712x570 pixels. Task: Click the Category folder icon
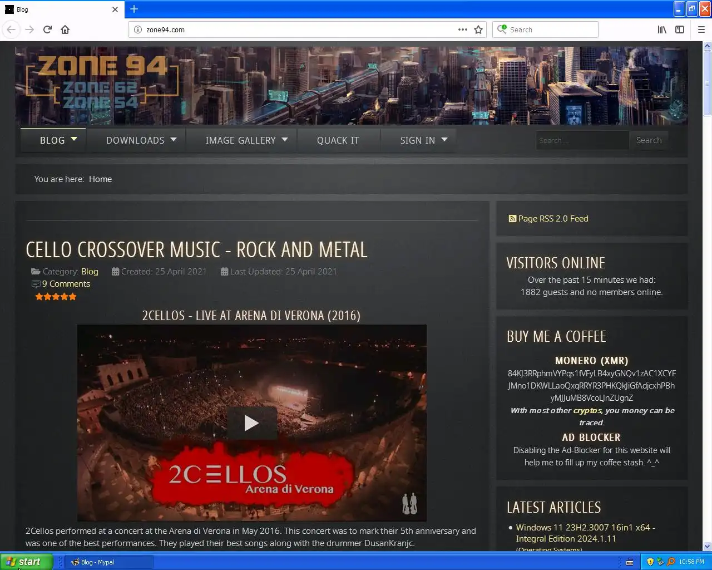(x=36, y=272)
